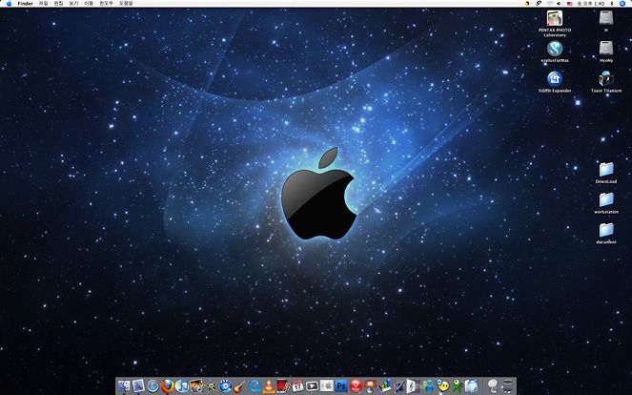The width and height of the screenshot is (632, 395).
Task: Open volume control in menu bar
Action: point(559,3)
